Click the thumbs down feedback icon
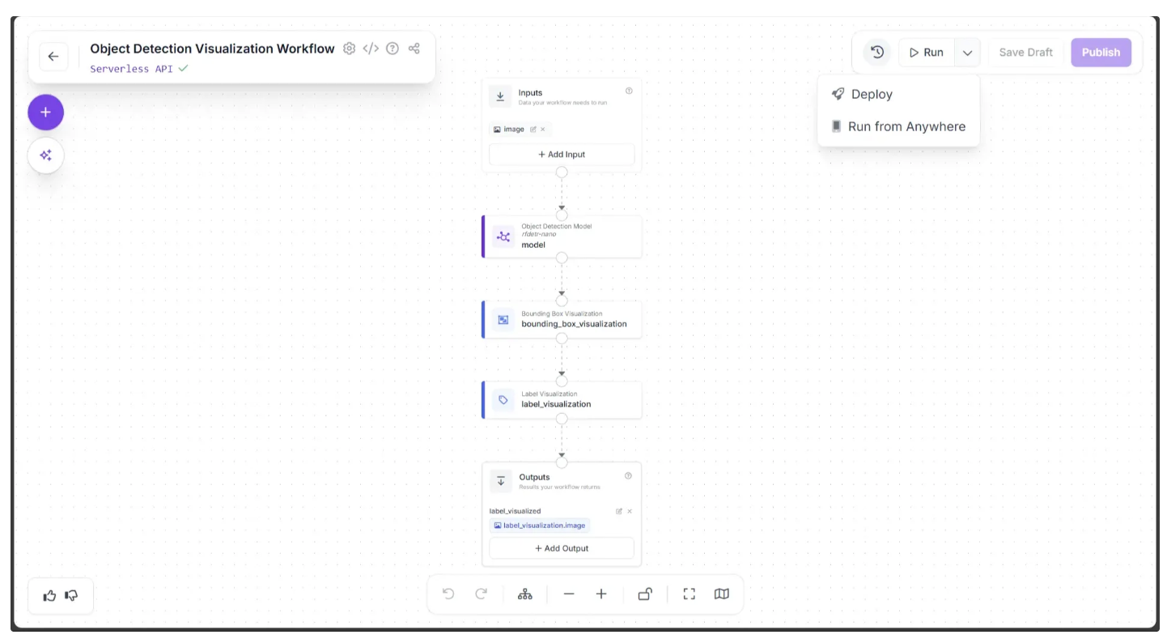Image resolution: width=1167 pixels, height=643 pixels. click(x=72, y=596)
